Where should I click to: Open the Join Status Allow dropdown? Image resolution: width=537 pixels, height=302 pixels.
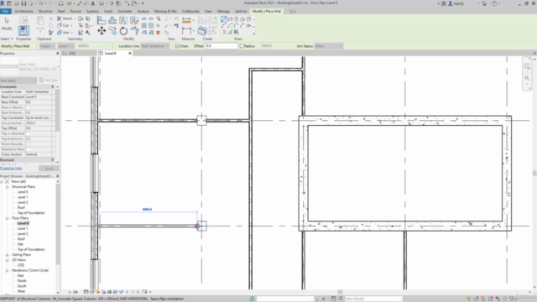328,46
